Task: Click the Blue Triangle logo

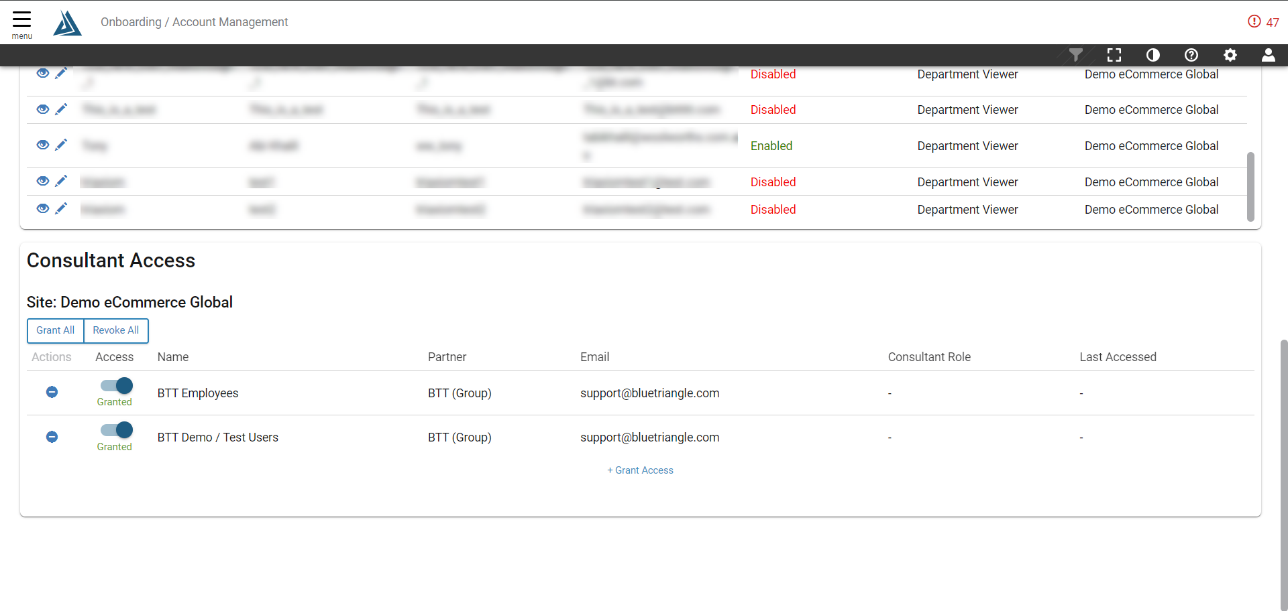Action: [67, 23]
